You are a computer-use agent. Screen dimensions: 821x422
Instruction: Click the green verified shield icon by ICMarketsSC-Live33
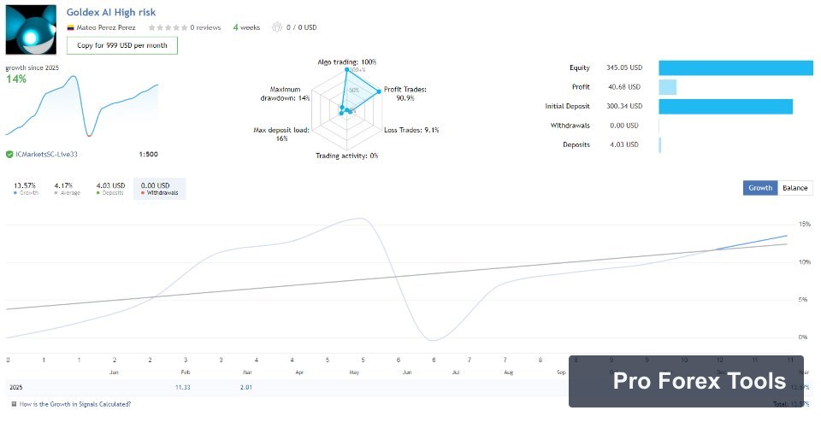[x=9, y=155]
